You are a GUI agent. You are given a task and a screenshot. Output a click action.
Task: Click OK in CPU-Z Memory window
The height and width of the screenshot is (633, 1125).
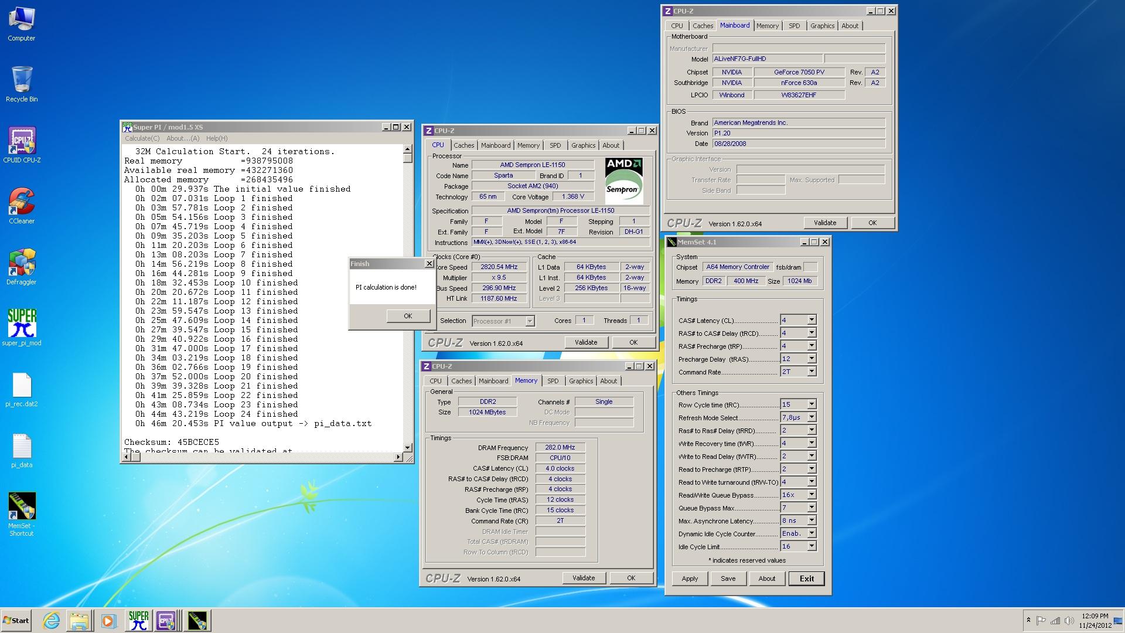[631, 578]
